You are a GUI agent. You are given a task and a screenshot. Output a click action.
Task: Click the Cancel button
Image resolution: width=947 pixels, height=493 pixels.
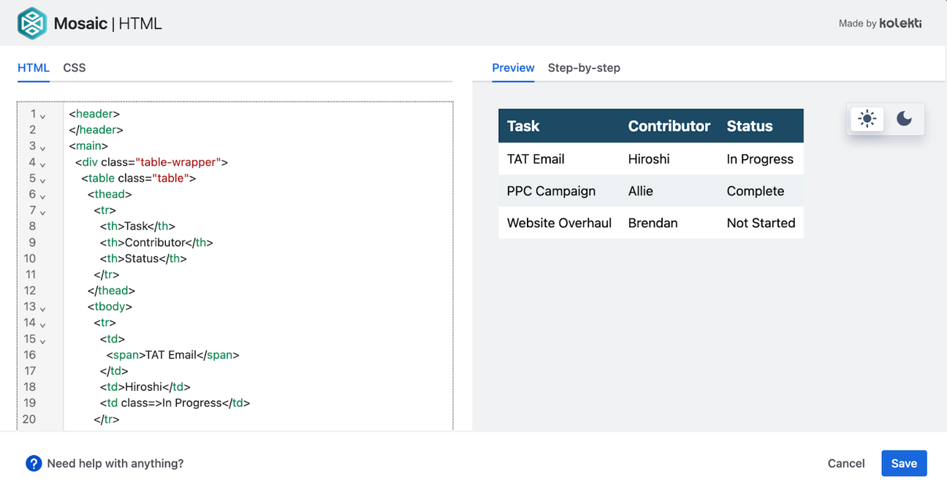coord(845,463)
